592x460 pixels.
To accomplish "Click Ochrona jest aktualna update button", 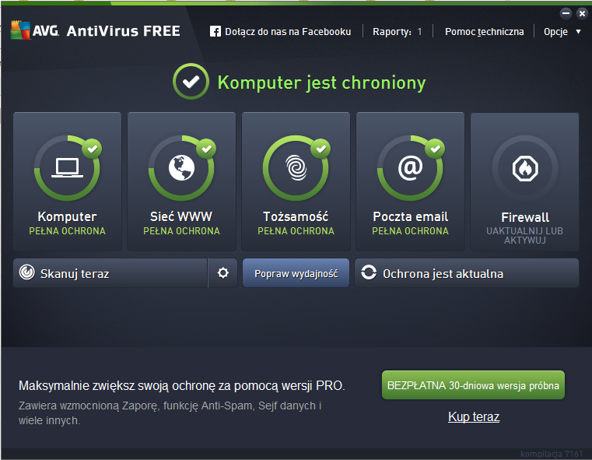I will pyautogui.click(x=467, y=273).
